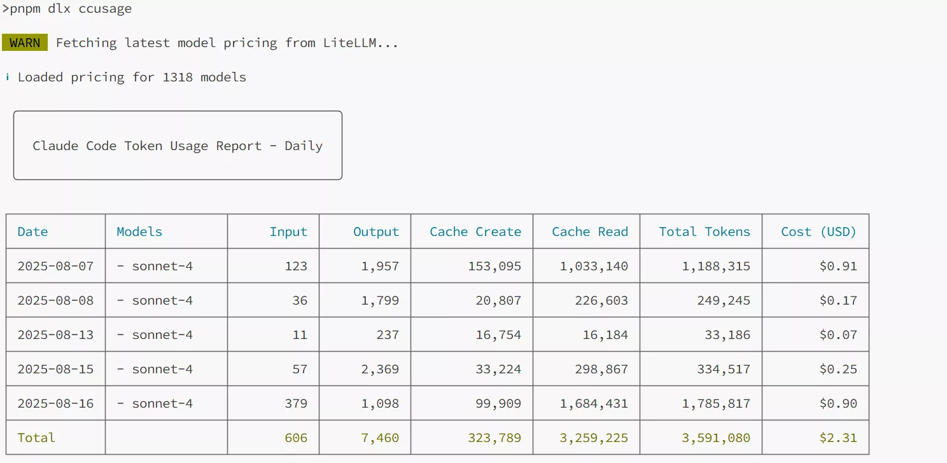Click the Total row label
This screenshot has height=463, width=947.
pyautogui.click(x=36, y=438)
